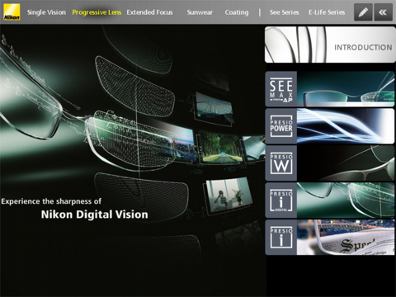
Task: Open the pencil edit tool
Action: click(363, 12)
